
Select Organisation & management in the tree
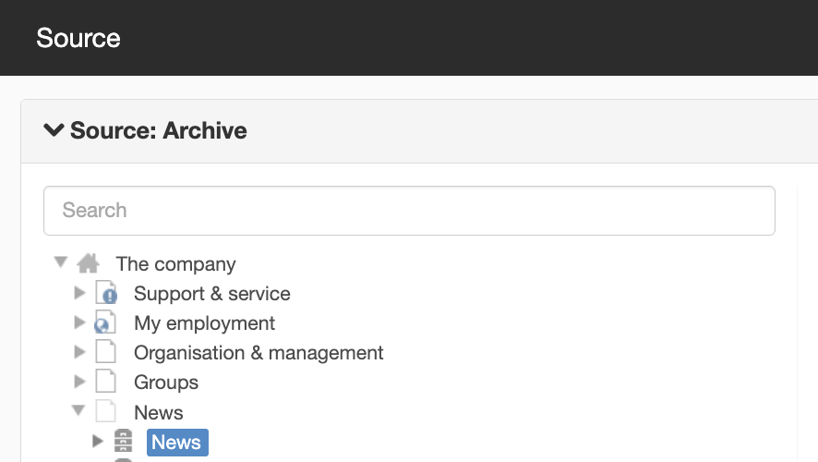259,353
